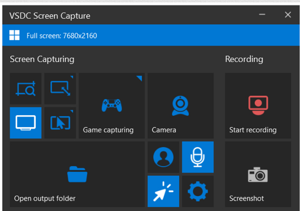Screen dimensions: 300x211
Task: Click the gamepad icon
Action: click(112, 105)
